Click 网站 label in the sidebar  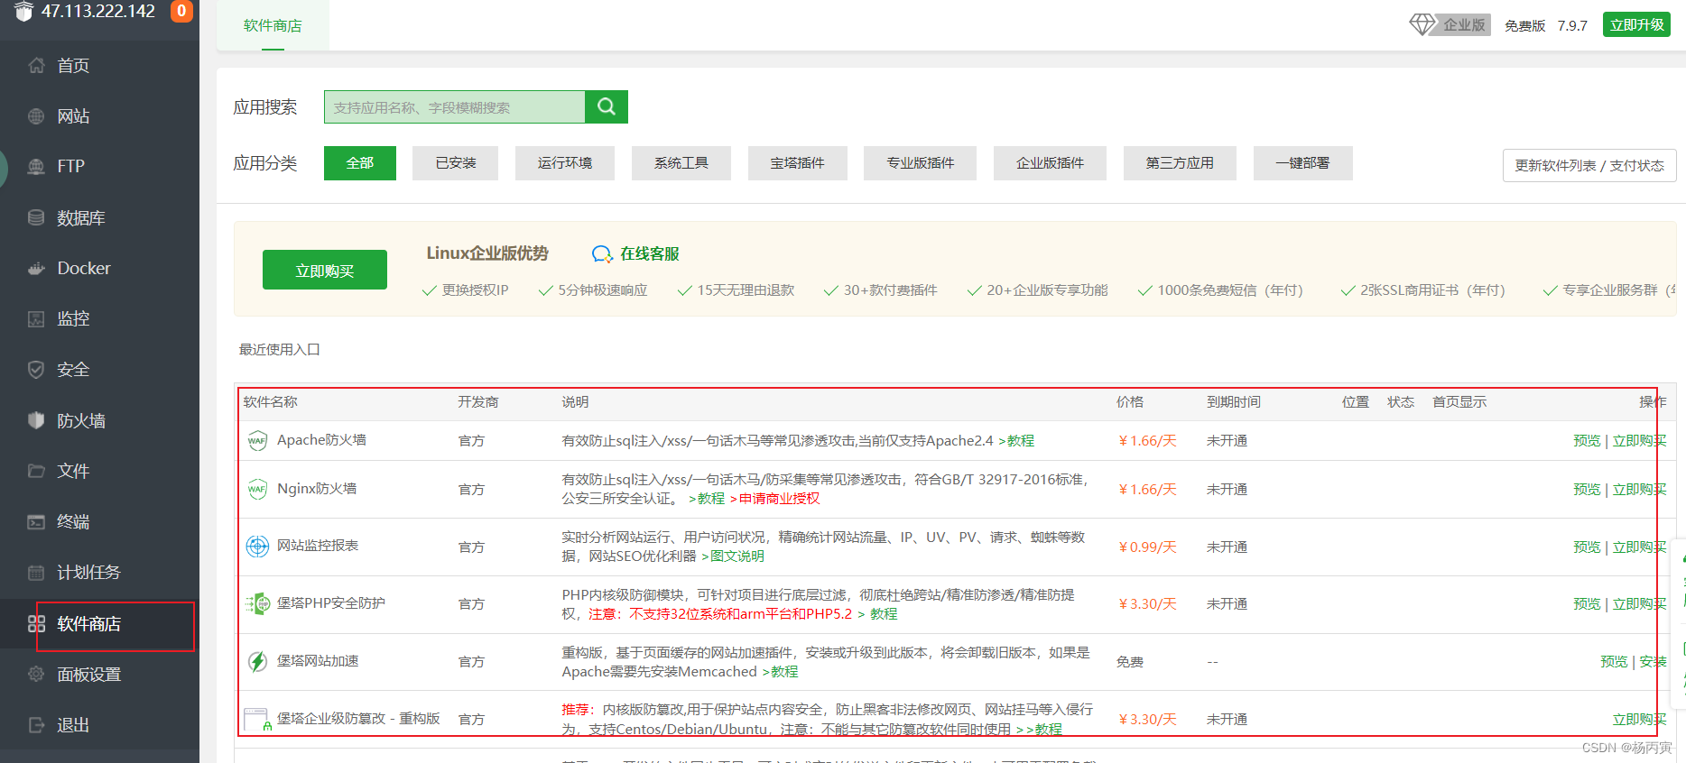(73, 116)
